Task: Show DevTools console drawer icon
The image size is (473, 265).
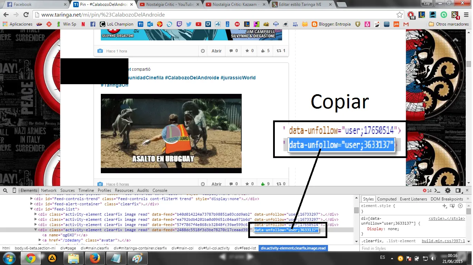Action: tap(437, 190)
